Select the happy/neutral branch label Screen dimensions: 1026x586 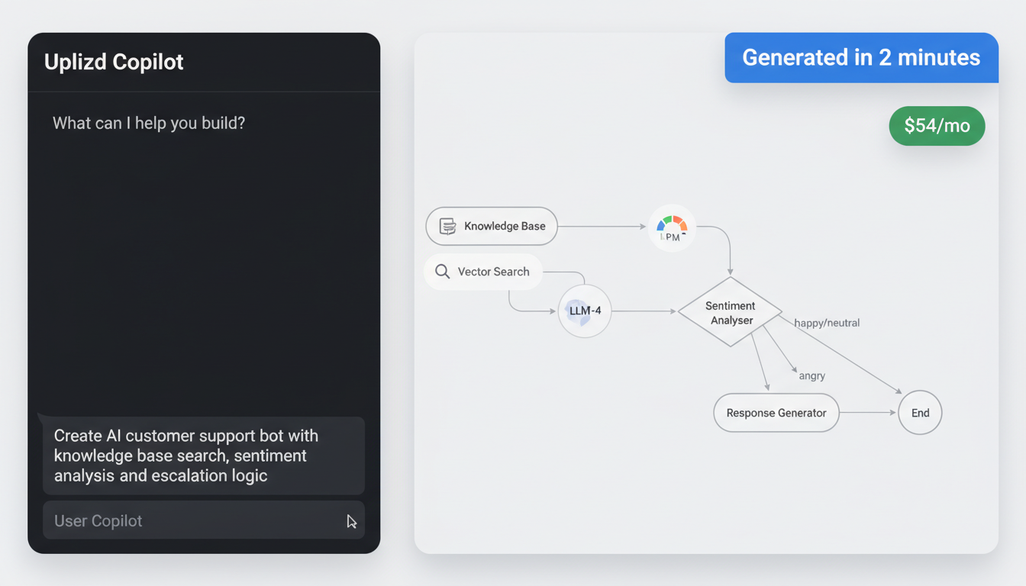coord(827,323)
